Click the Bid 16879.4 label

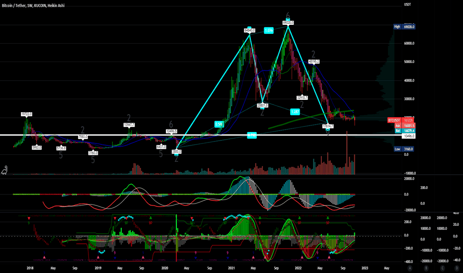(405, 131)
